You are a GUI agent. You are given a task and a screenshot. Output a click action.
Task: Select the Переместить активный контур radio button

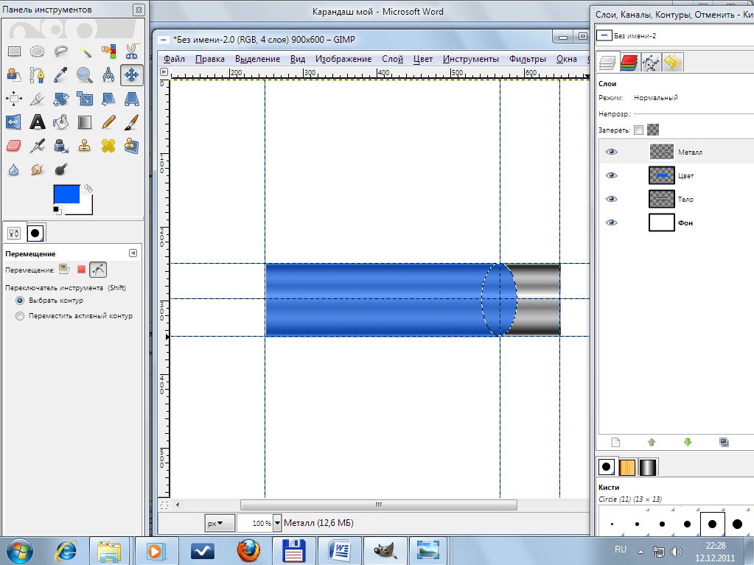pos(20,316)
